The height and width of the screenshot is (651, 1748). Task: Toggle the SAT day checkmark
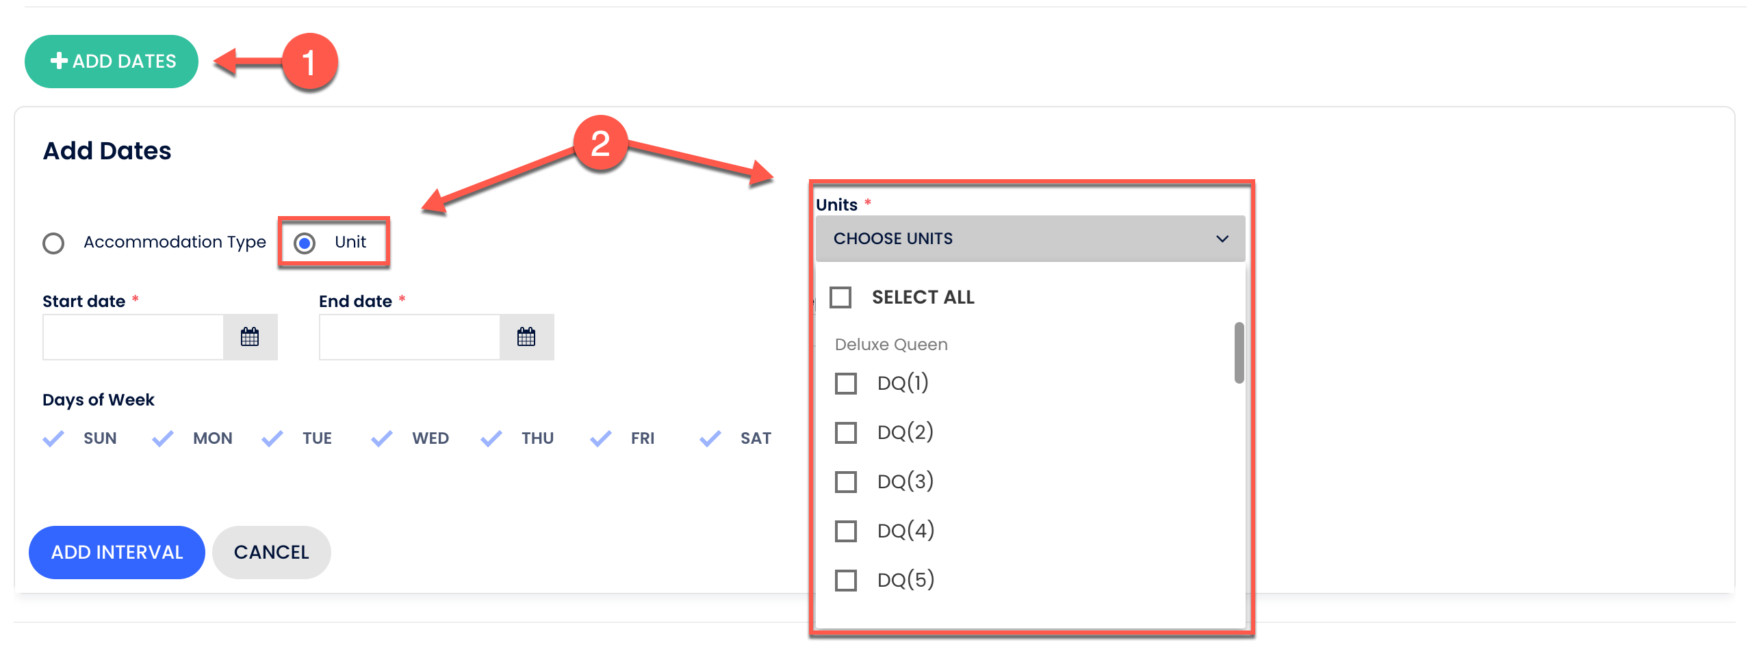(709, 438)
